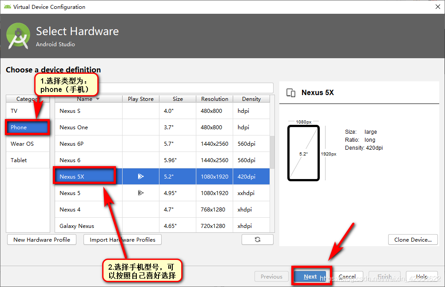Select the Galaxy Nexus device row

click(x=162, y=225)
